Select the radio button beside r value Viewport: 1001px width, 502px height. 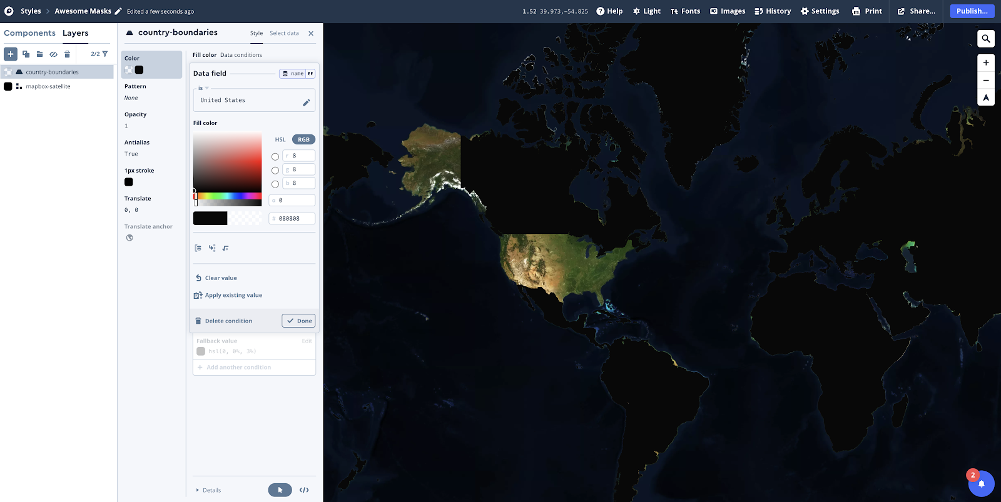[x=275, y=156]
